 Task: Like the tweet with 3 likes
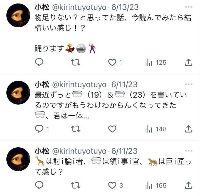coord(112,185)
